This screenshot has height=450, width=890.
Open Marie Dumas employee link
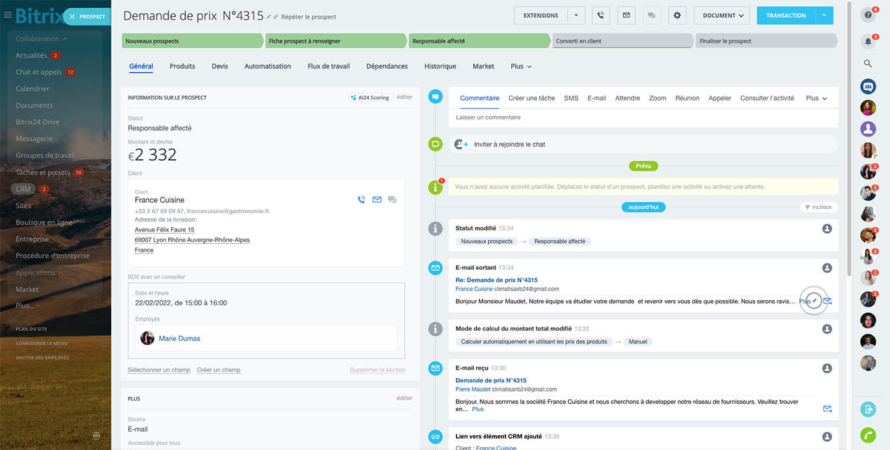point(179,338)
